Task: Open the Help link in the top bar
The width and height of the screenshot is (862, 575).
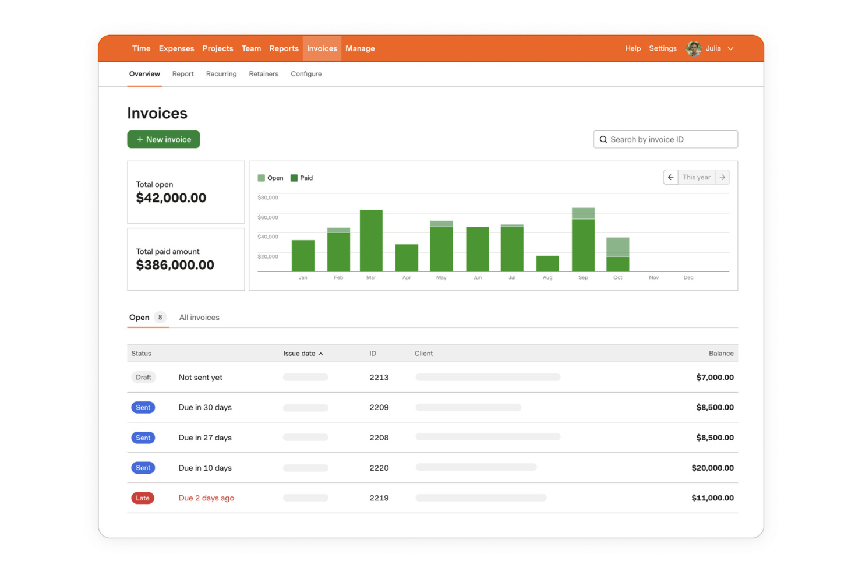Action: point(633,48)
